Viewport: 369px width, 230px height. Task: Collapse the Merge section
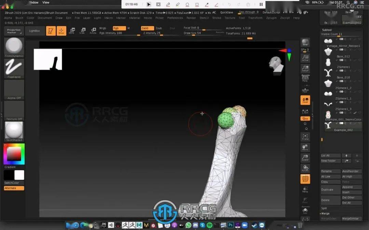325,214
